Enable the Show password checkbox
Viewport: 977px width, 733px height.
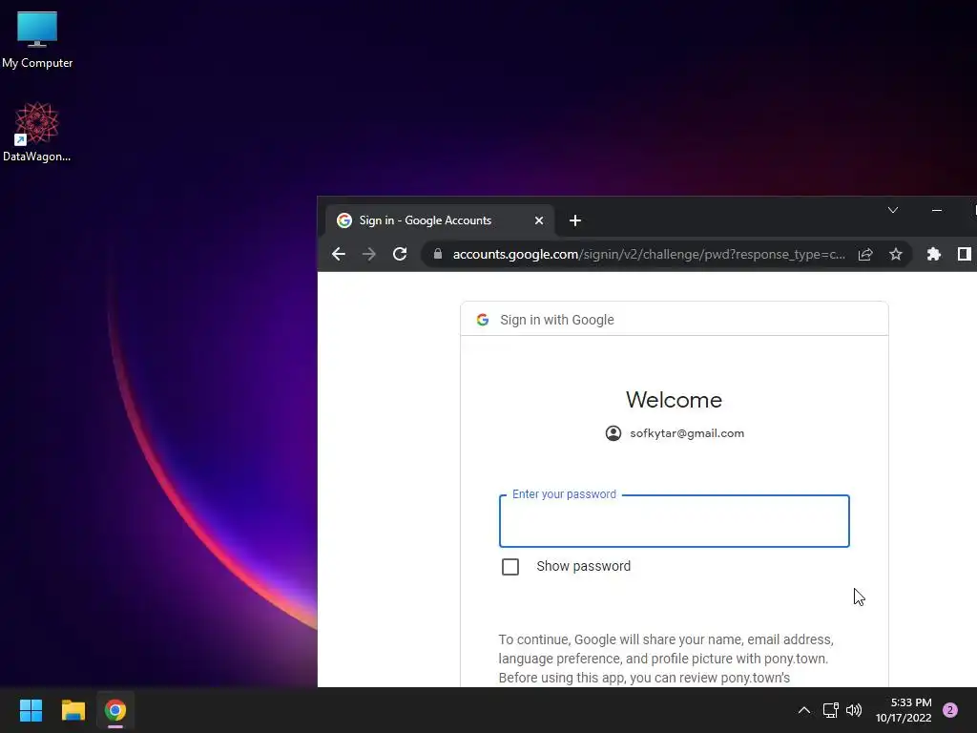tap(510, 567)
